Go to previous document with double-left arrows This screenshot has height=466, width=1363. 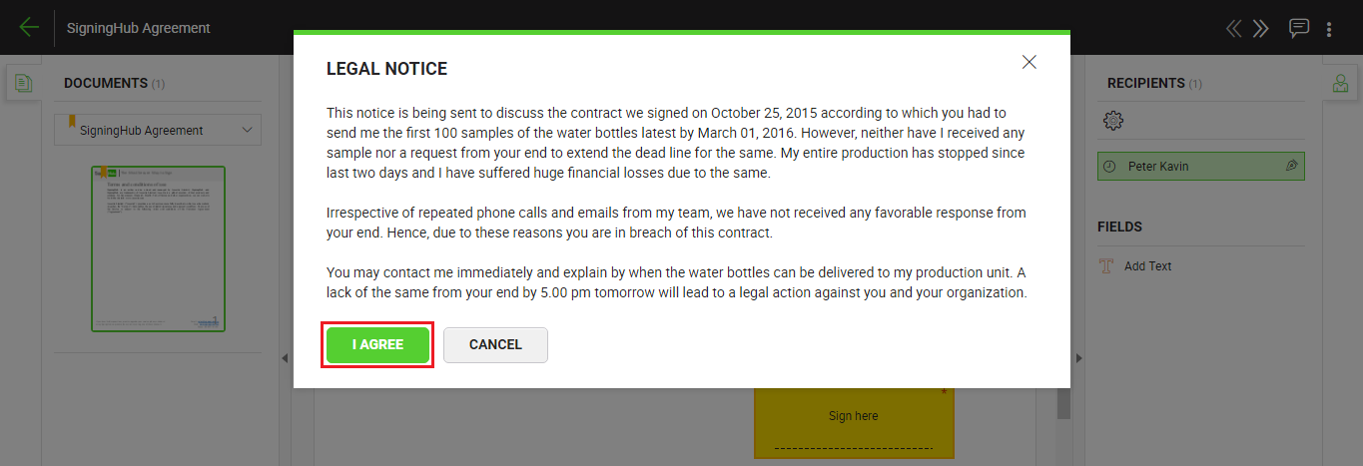[x=1234, y=28]
